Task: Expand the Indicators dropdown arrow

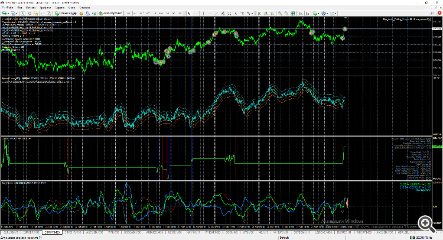Action: [319, 13]
